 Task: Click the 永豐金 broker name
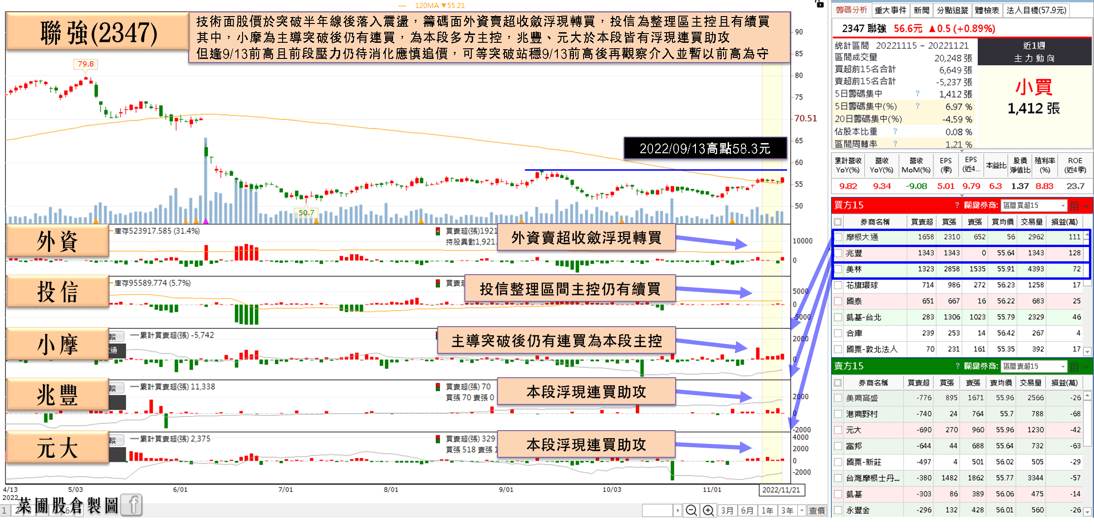pyautogui.click(x=857, y=510)
